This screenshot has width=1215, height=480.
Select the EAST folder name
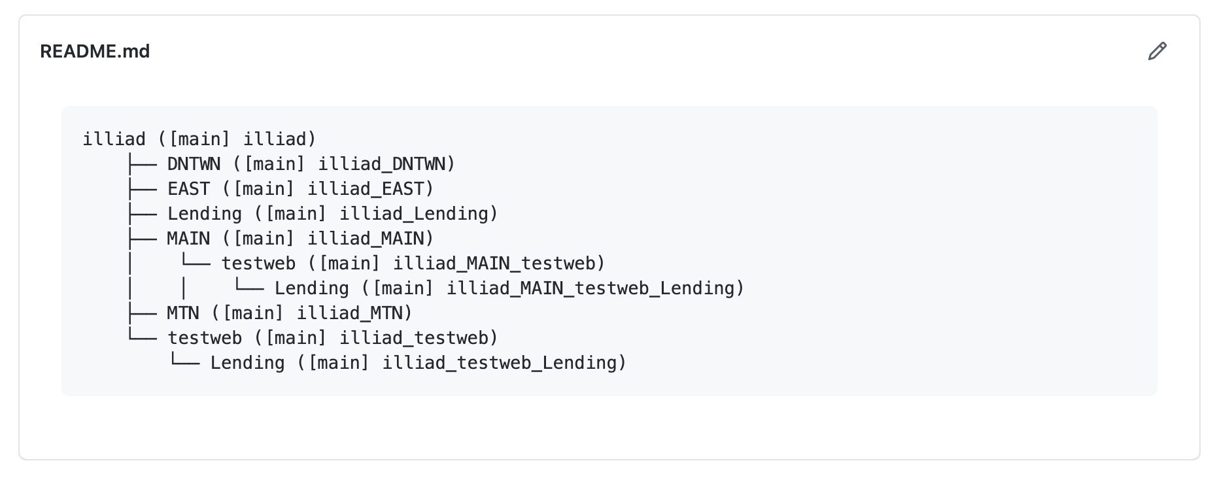coord(188,189)
